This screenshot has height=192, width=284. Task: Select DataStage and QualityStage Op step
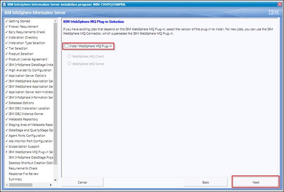click(31, 130)
